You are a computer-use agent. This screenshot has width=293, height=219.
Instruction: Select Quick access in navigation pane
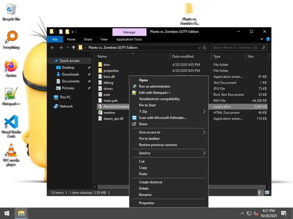69,61
